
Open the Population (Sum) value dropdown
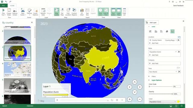(176, 52)
